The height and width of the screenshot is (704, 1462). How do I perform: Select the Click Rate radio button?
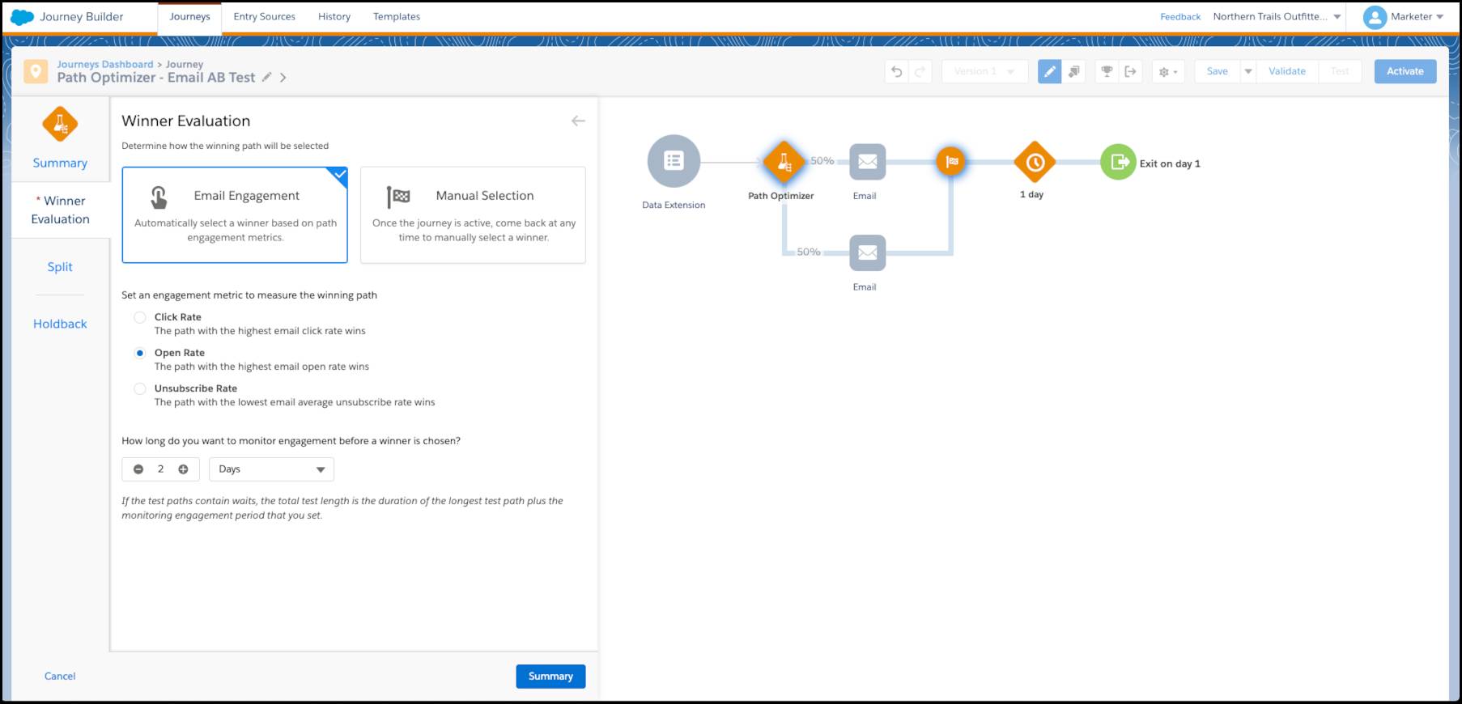click(140, 317)
